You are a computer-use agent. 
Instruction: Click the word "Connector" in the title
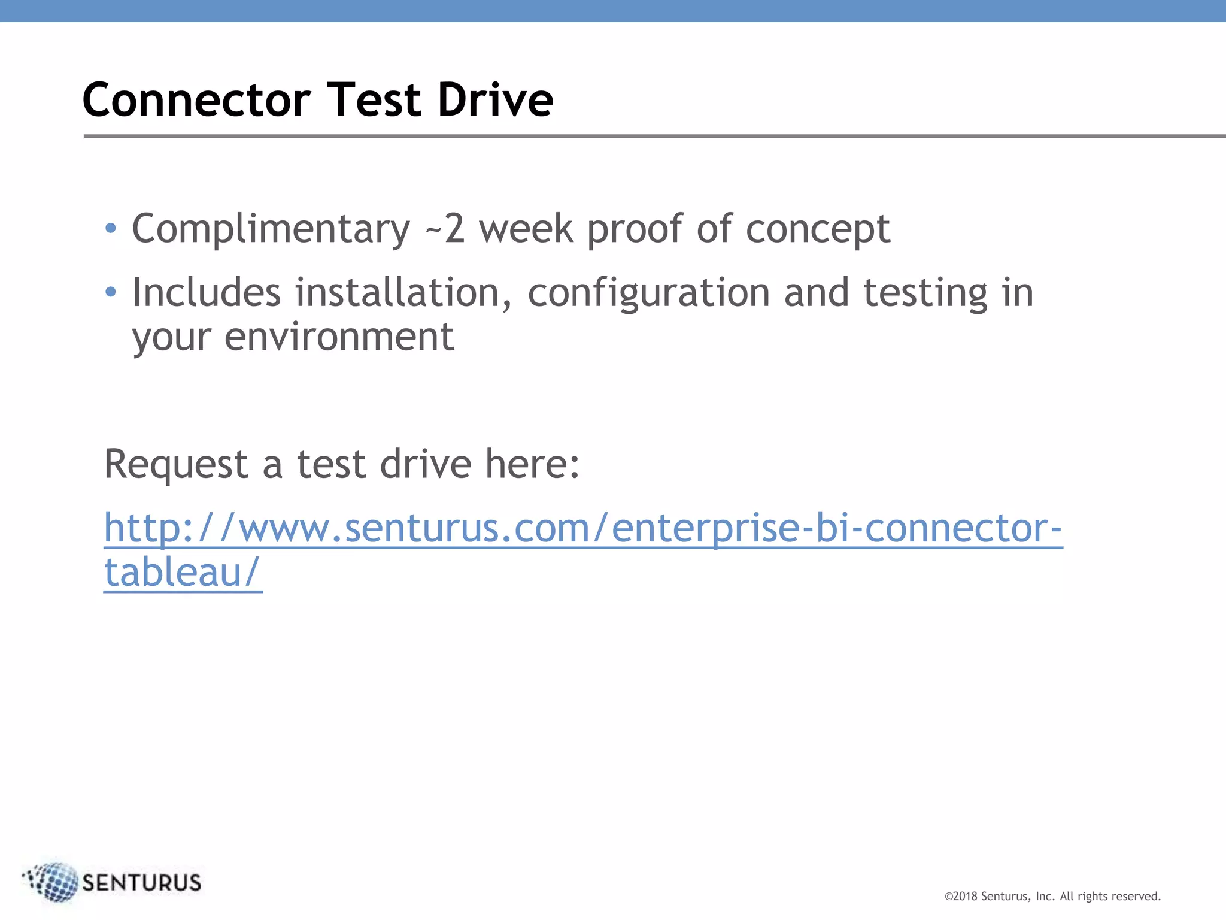pyautogui.click(x=196, y=99)
